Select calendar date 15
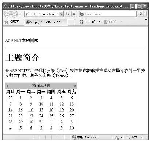The image size is (149, 141). tap(20, 110)
